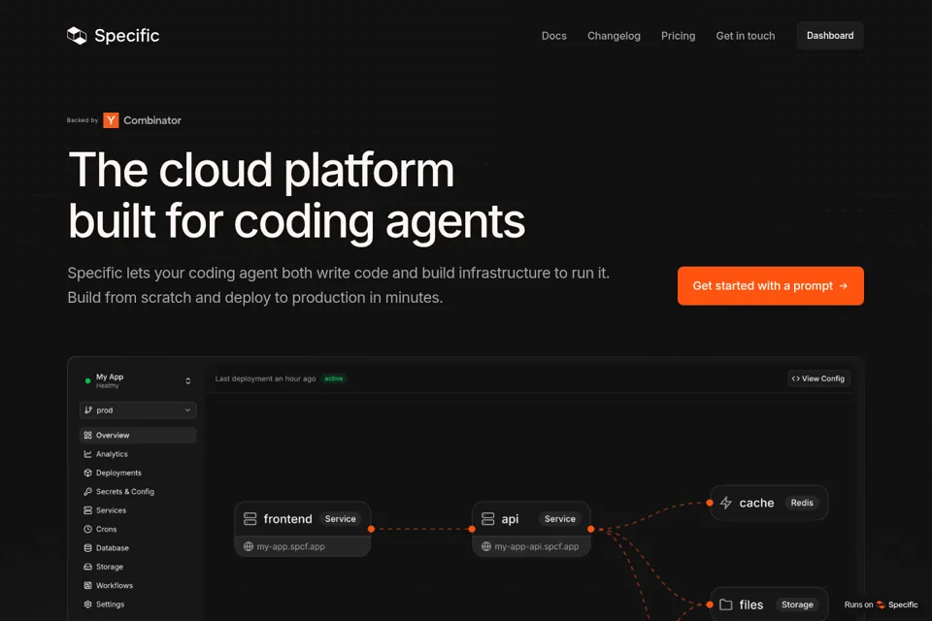Screen dimensions: 932x621
Task: Click the my-app.spcf.app URL
Action: pos(290,546)
